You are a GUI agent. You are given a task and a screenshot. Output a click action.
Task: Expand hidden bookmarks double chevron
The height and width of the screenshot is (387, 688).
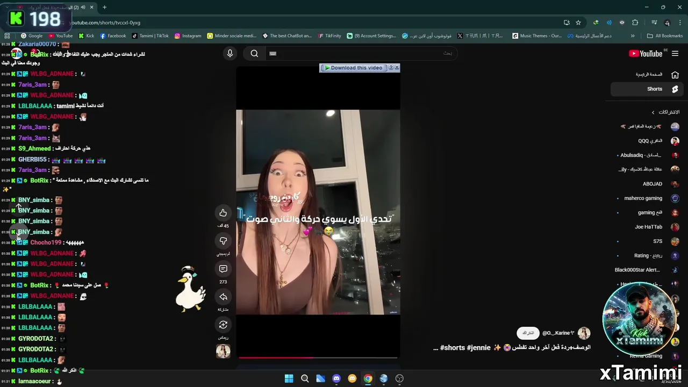(x=633, y=36)
